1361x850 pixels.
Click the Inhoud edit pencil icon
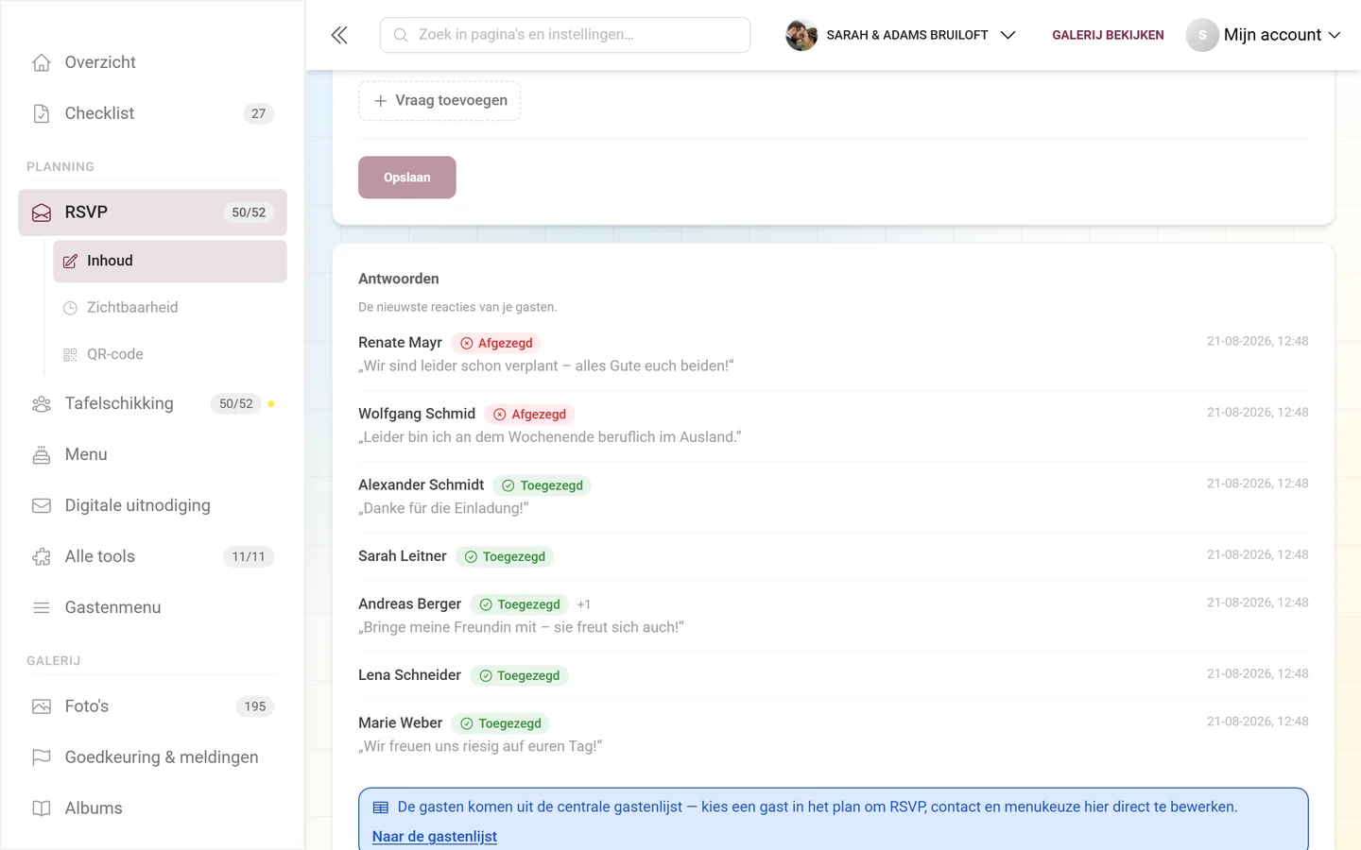tap(70, 261)
